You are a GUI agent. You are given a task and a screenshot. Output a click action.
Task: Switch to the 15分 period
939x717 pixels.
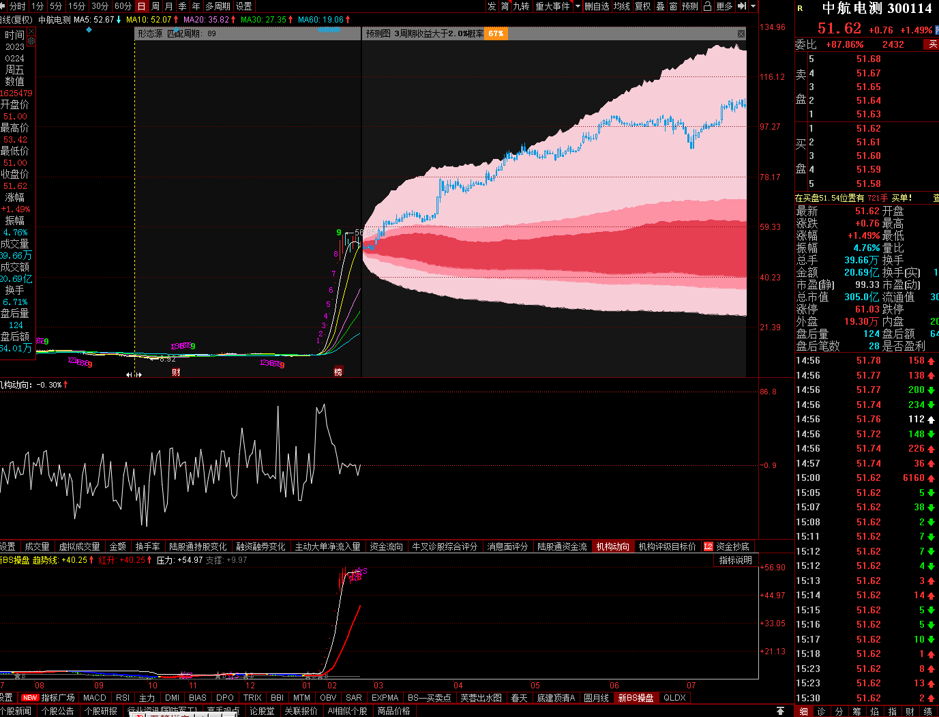point(77,6)
